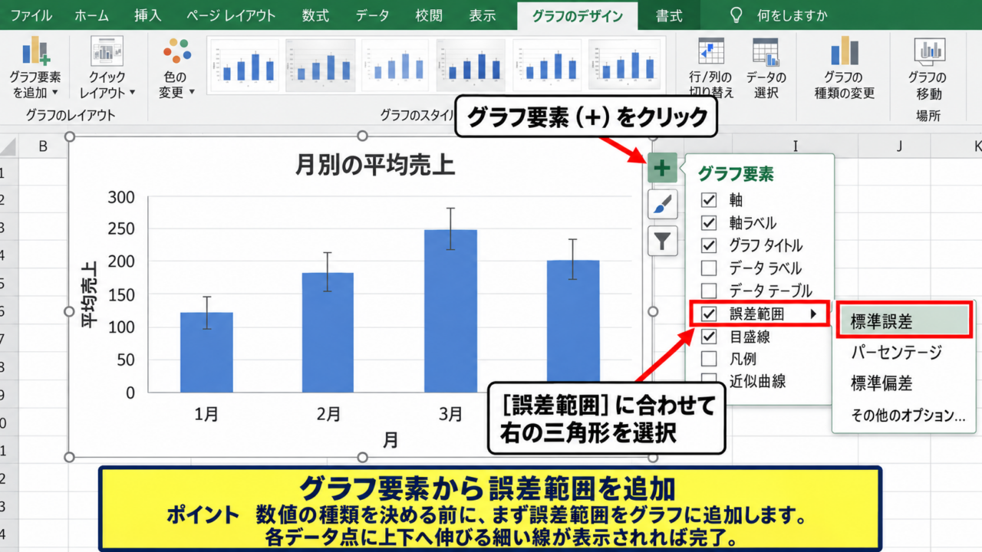Check the データ テーブル checkbox
982x552 pixels.
coord(709,291)
